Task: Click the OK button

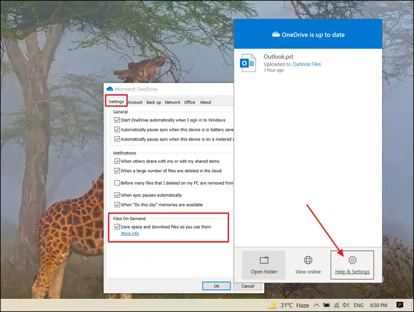Action: [216, 286]
